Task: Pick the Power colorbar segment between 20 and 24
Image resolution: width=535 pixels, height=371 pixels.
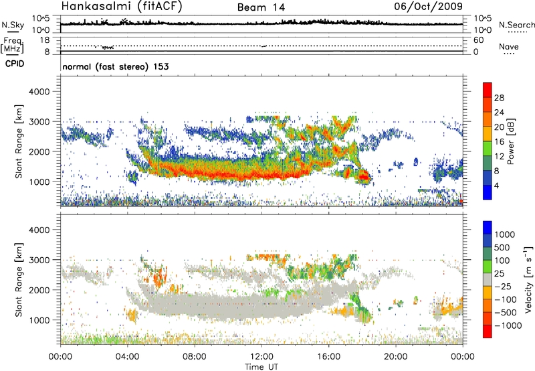Action: click(488, 119)
